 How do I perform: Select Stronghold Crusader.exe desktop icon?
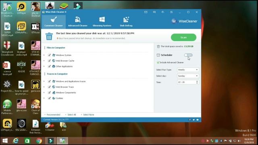pyautogui.click(x=7, y=48)
